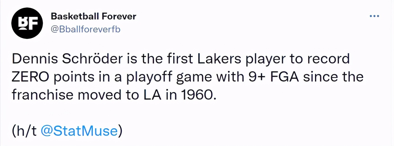
Task: Click the Basketball Forever display name
Action: (x=93, y=16)
